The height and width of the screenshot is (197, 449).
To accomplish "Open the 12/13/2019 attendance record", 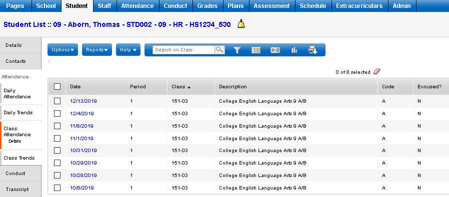I will [83, 101].
